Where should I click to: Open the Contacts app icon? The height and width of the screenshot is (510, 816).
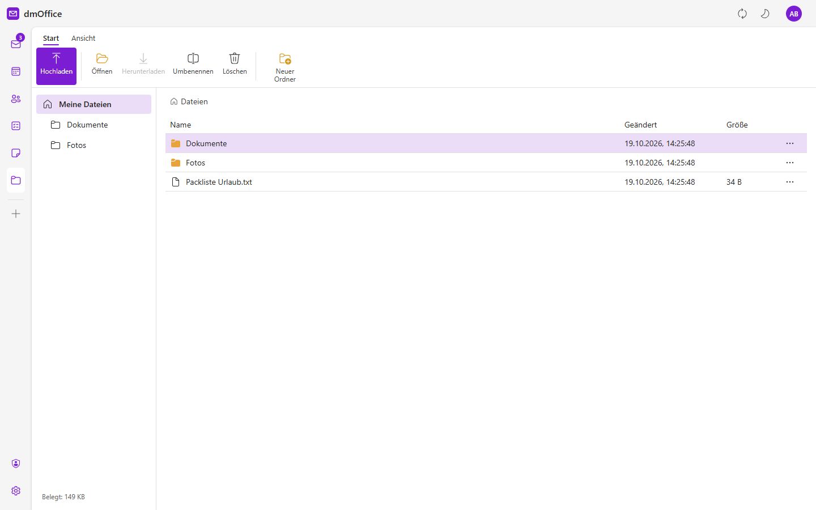[x=16, y=99]
